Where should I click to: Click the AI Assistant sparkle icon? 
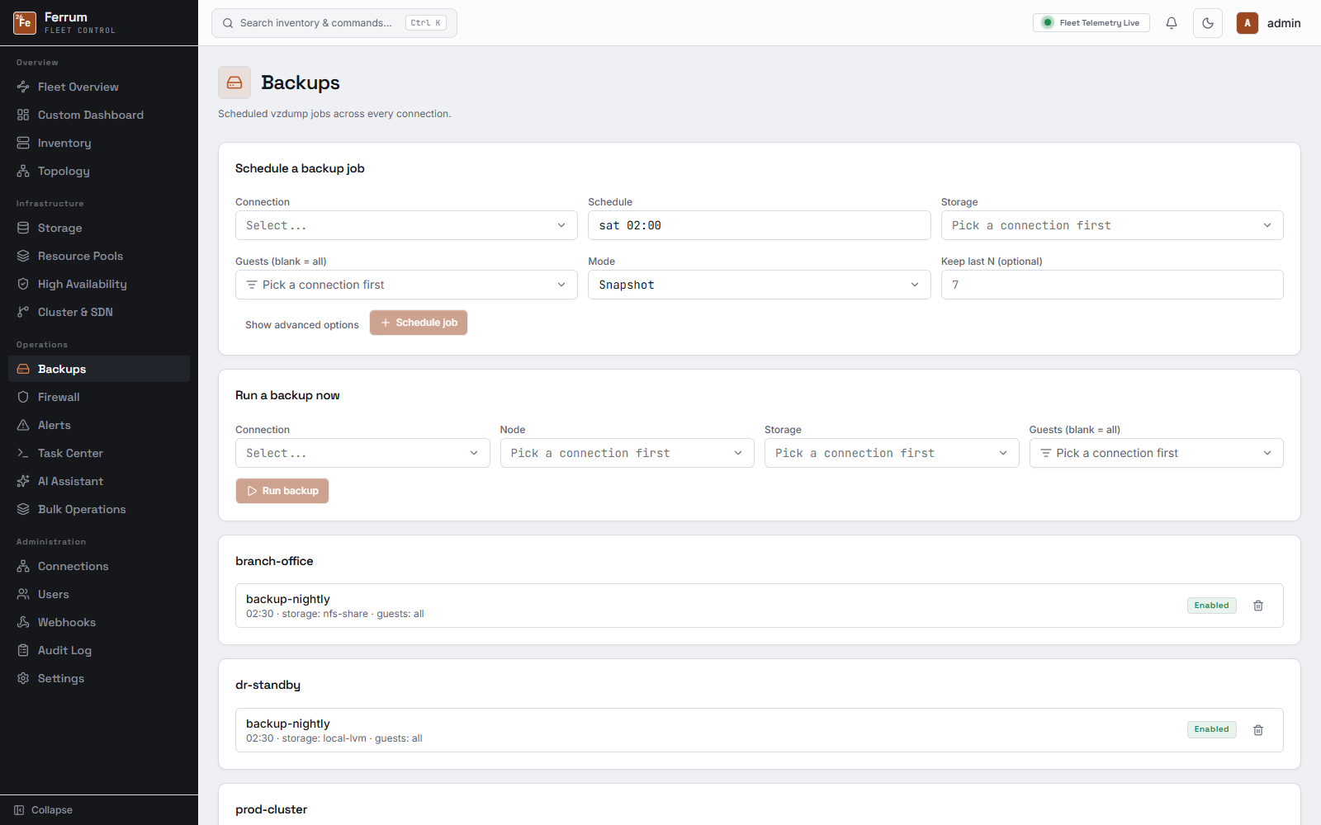click(23, 481)
